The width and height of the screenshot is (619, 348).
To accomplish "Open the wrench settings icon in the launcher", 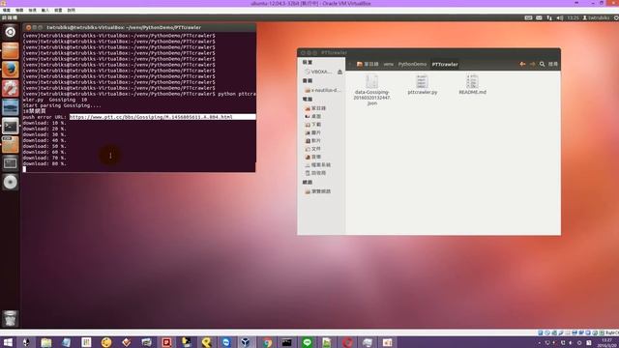I will pyautogui.click(x=11, y=88).
